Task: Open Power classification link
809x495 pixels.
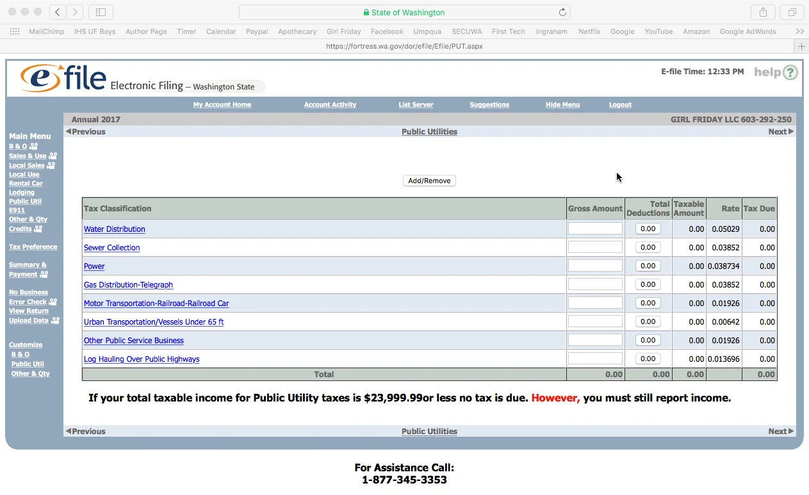Action: click(x=94, y=266)
